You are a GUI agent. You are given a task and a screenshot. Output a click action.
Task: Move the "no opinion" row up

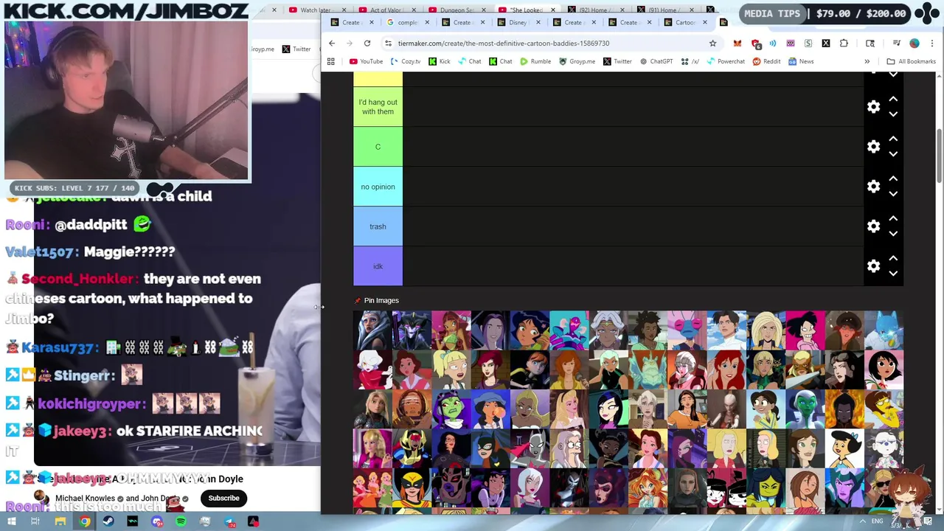pyautogui.click(x=893, y=178)
